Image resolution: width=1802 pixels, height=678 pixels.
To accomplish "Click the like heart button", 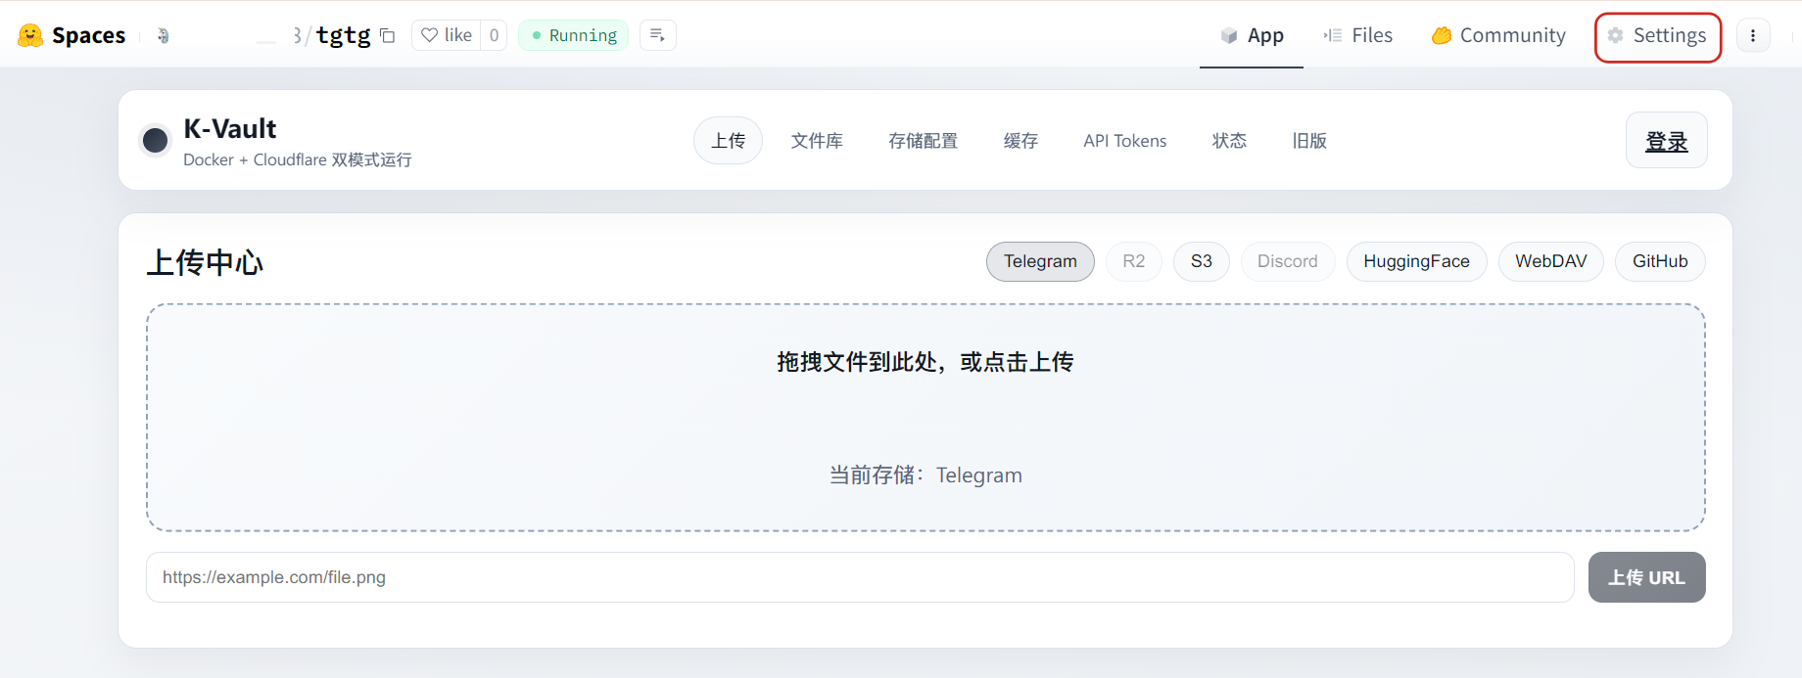I will [x=447, y=35].
